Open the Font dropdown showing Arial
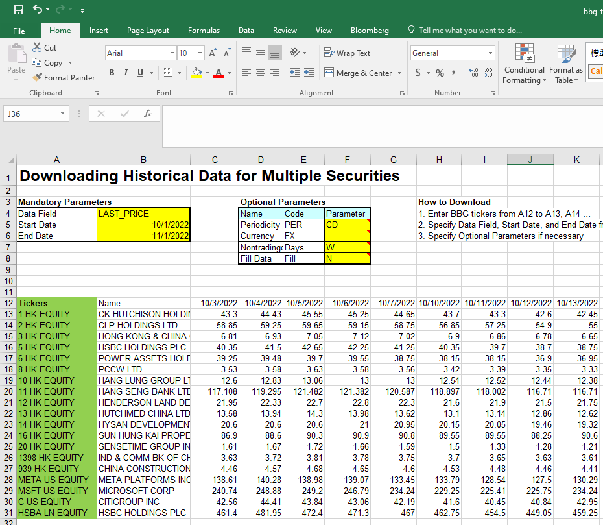 [140, 53]
